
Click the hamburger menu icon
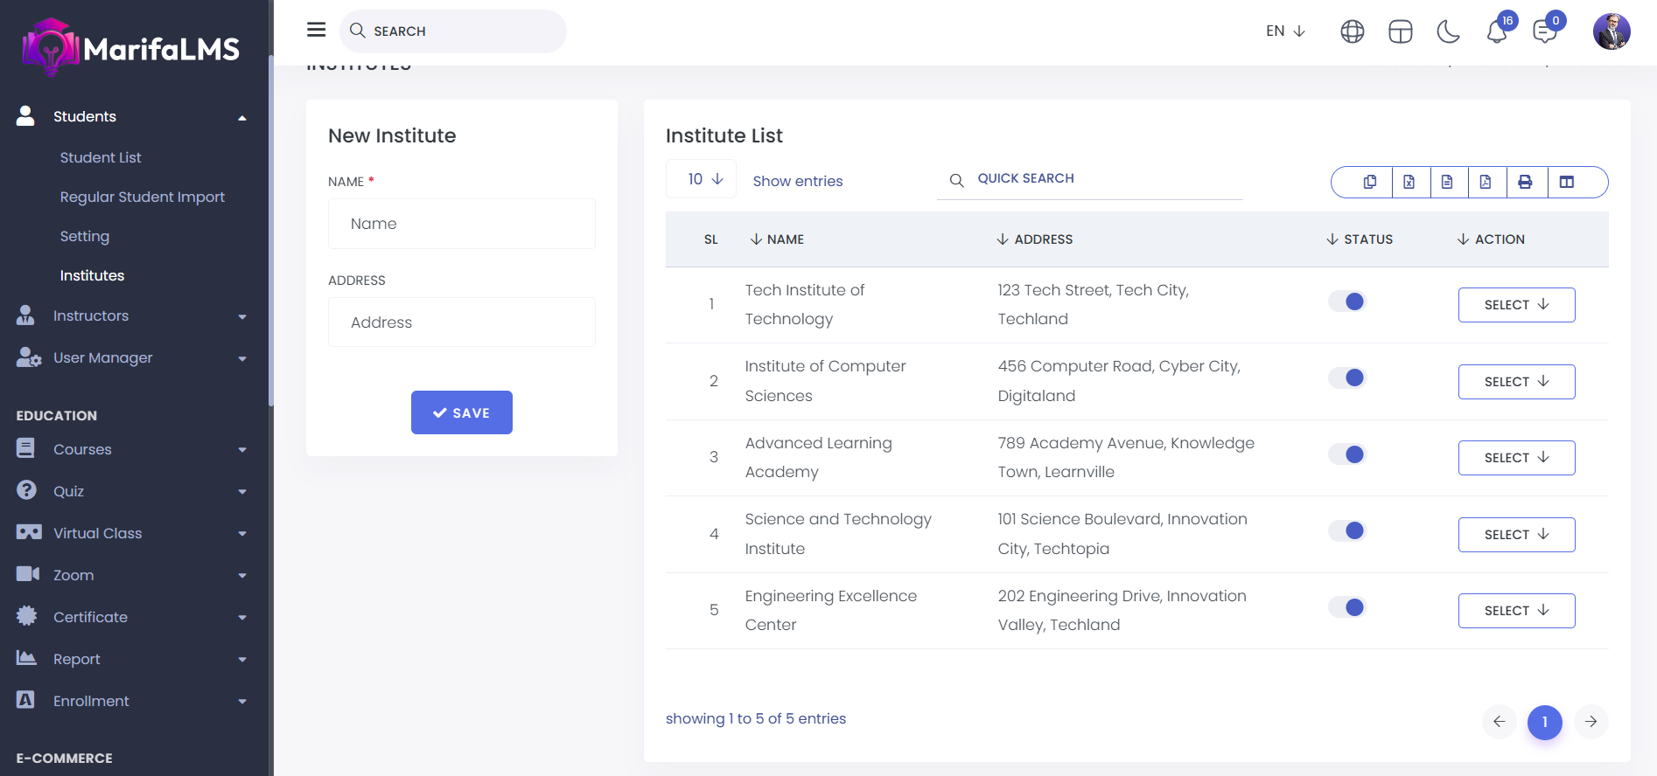pos(316,31)
